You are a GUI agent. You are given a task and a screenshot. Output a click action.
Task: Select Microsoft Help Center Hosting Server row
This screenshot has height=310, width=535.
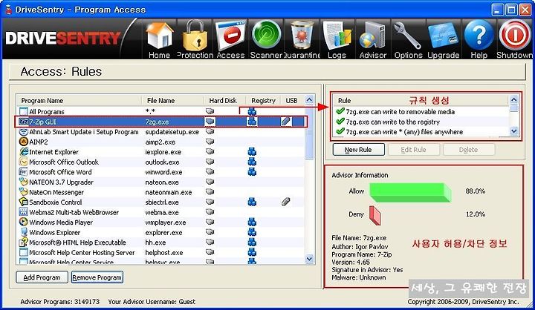(160, 252)
